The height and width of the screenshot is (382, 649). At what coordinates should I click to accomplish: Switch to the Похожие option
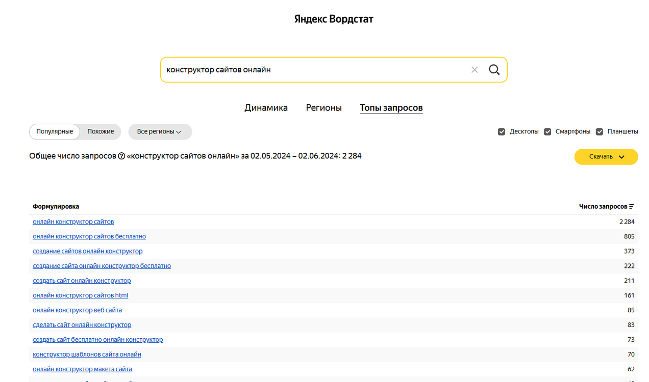[x=101, y=131]
